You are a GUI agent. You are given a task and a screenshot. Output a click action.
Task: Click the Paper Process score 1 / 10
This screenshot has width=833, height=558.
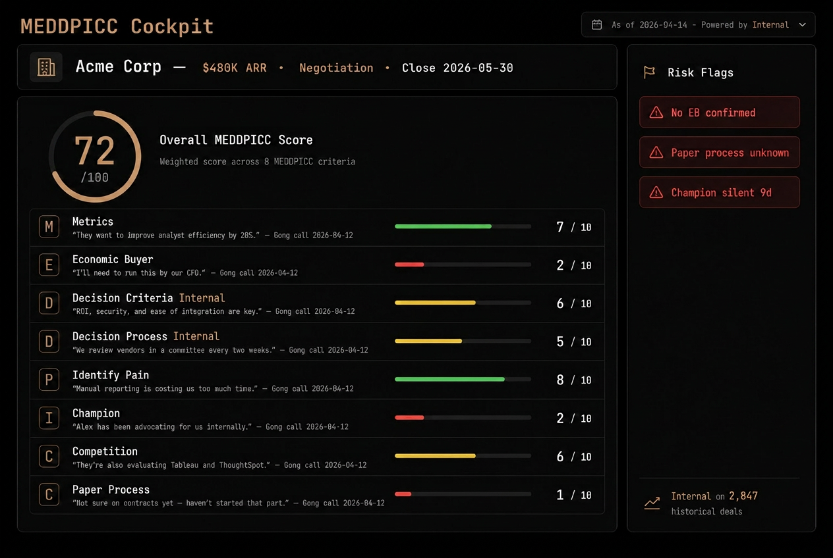pyautogui.click(x=574, y=495)
